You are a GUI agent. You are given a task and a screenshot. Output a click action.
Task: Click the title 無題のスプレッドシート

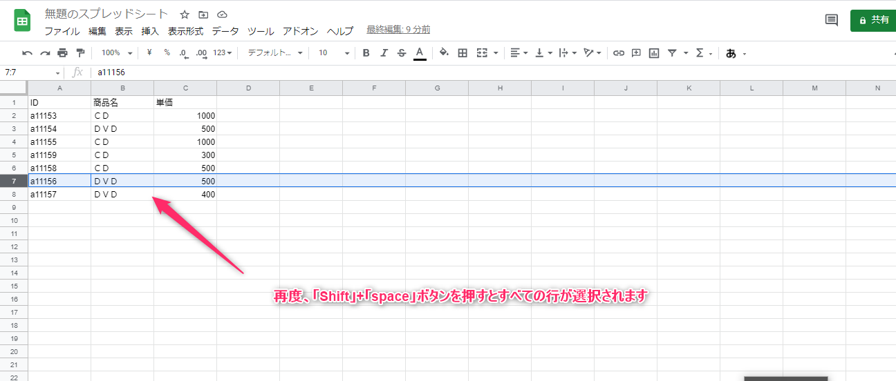pos(106,14)
